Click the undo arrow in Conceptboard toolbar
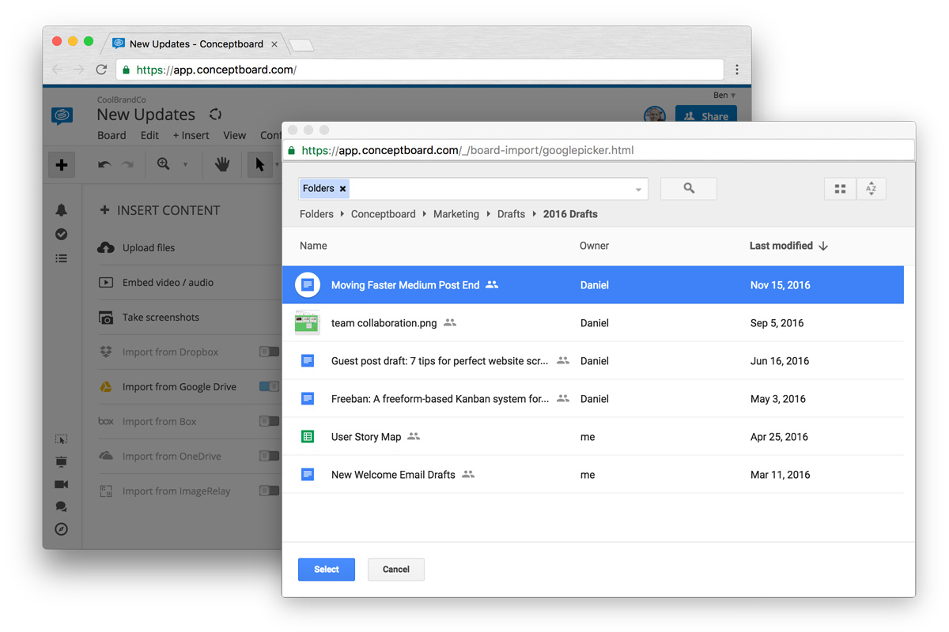949x632 pixels. 104,165
